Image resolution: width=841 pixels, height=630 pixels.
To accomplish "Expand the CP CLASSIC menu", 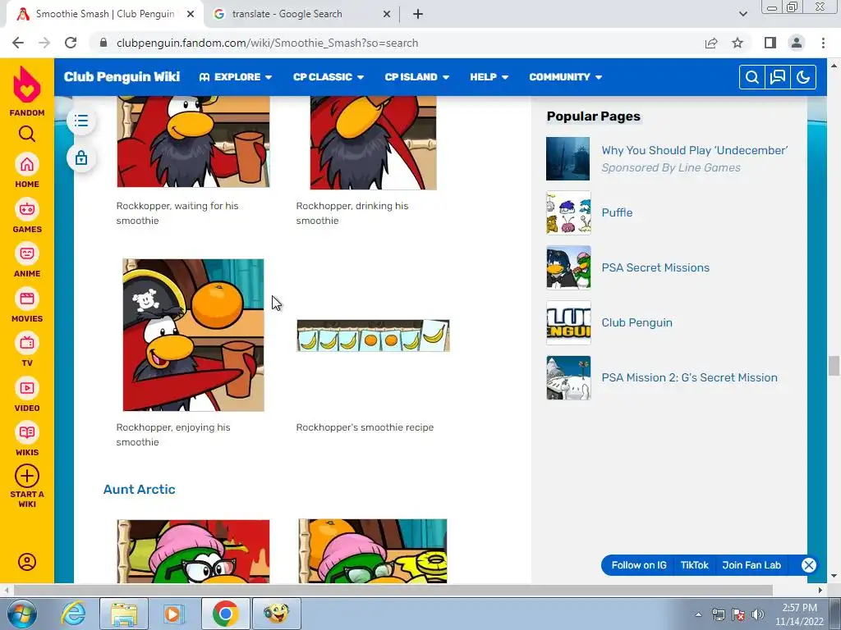I will (x=329, y=77).
